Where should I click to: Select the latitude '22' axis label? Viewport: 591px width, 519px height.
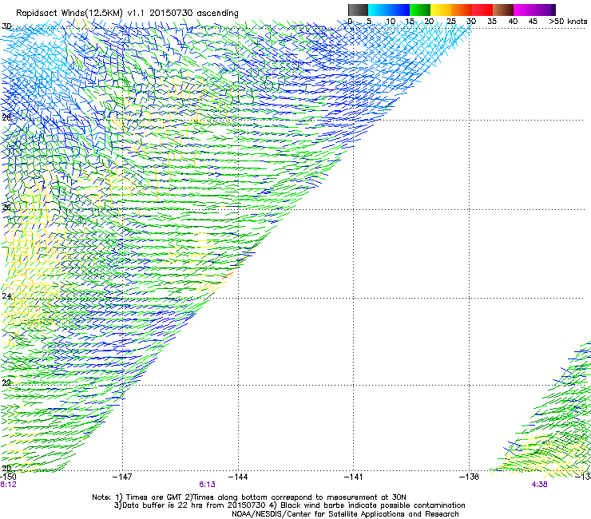click(x=6, y=382)
